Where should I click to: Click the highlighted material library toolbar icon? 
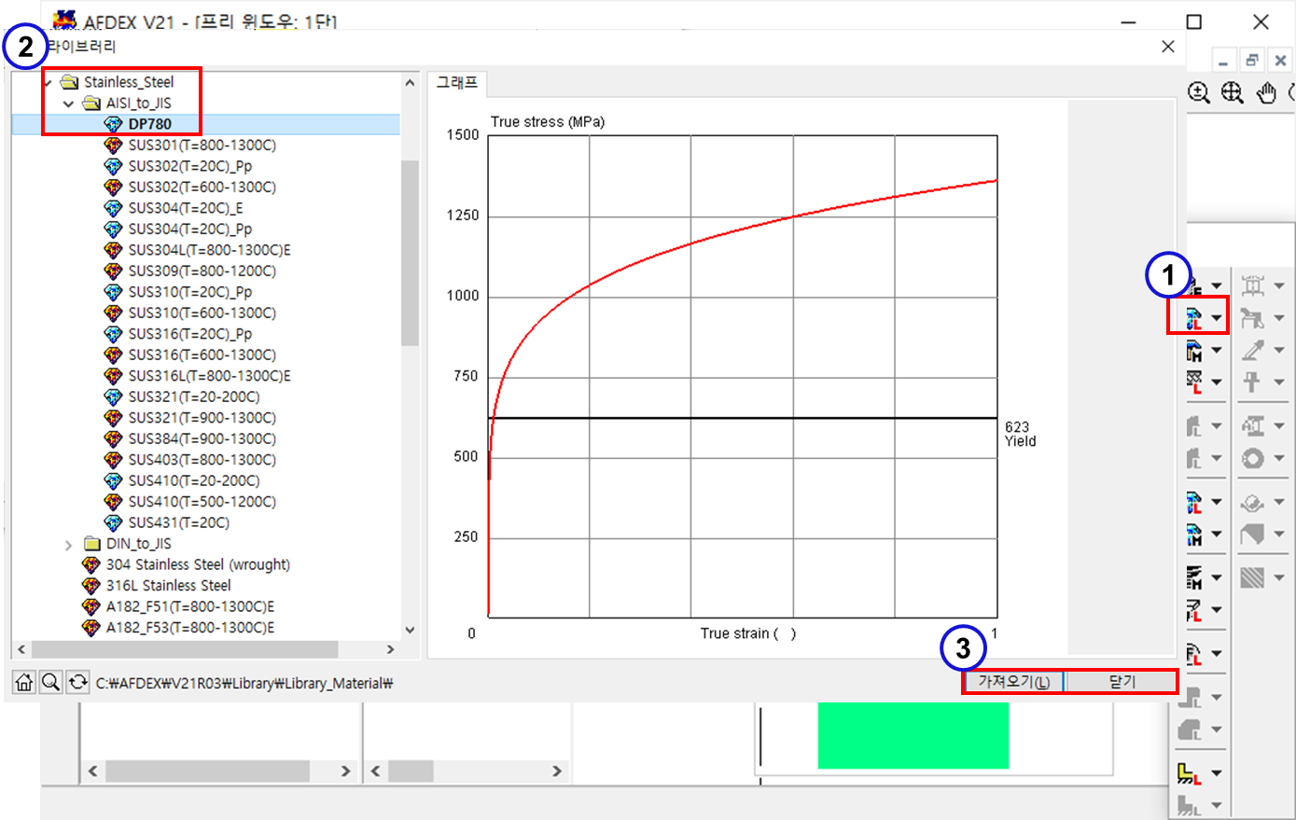(1193, 318)
